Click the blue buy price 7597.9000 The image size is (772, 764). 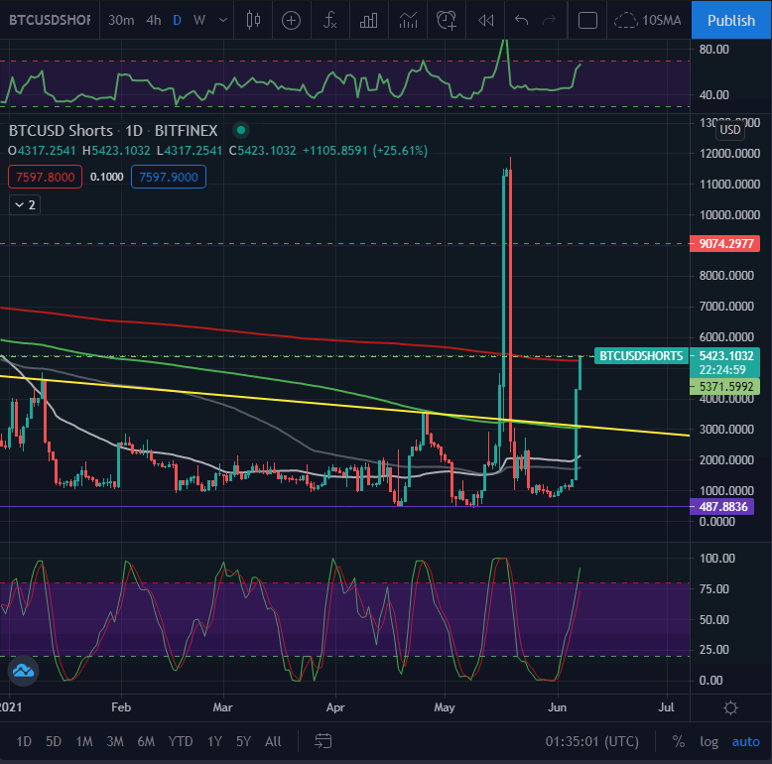[x=169, y=177]
